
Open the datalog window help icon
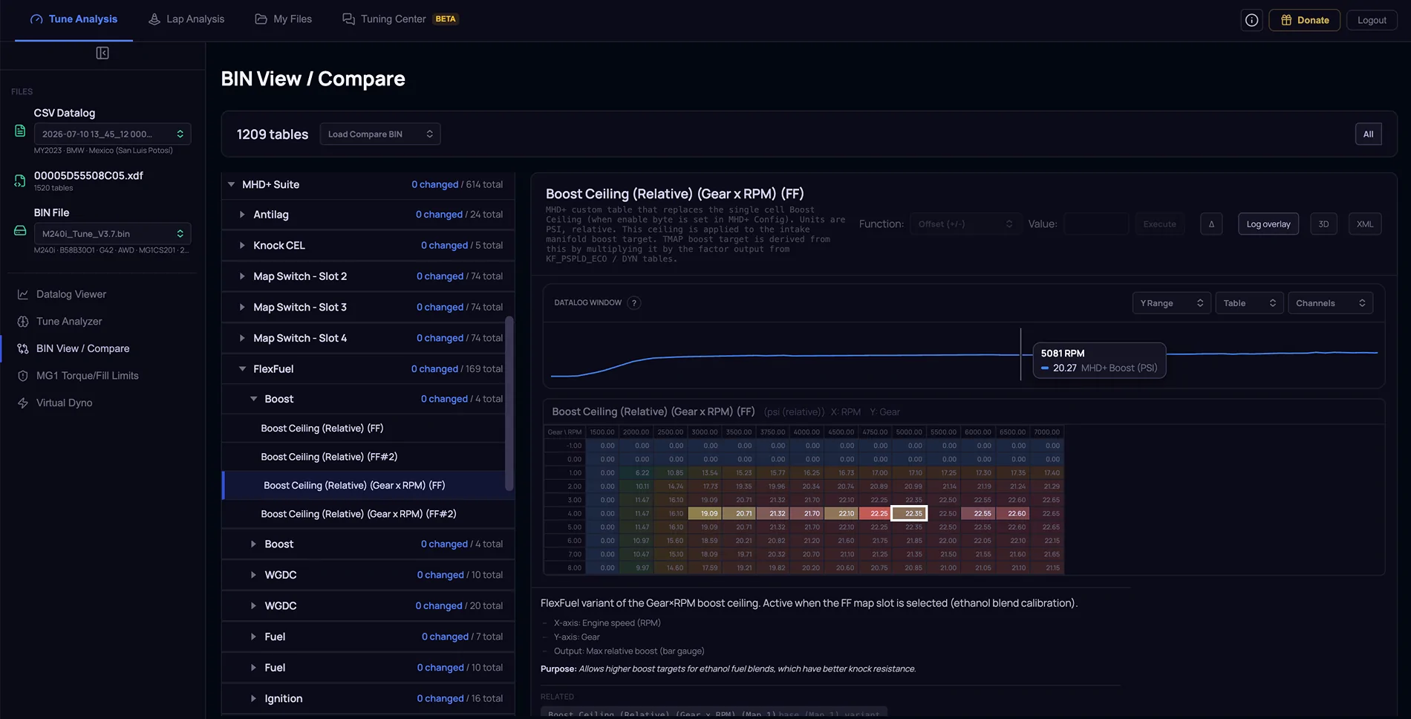[633, 303]
